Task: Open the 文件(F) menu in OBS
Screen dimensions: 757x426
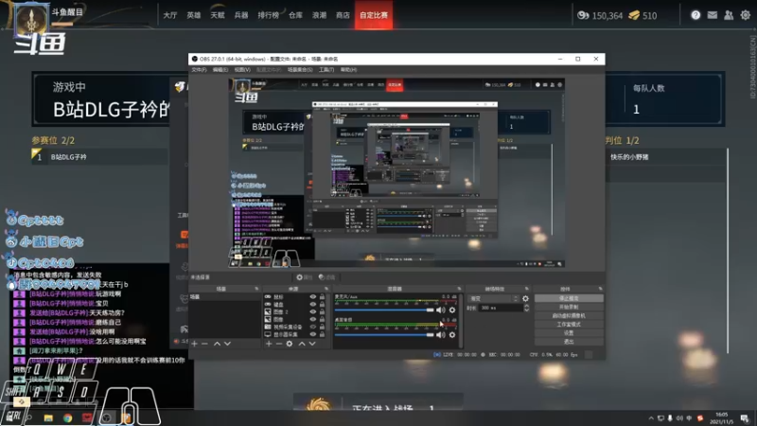Action: [x=199, y=70]
